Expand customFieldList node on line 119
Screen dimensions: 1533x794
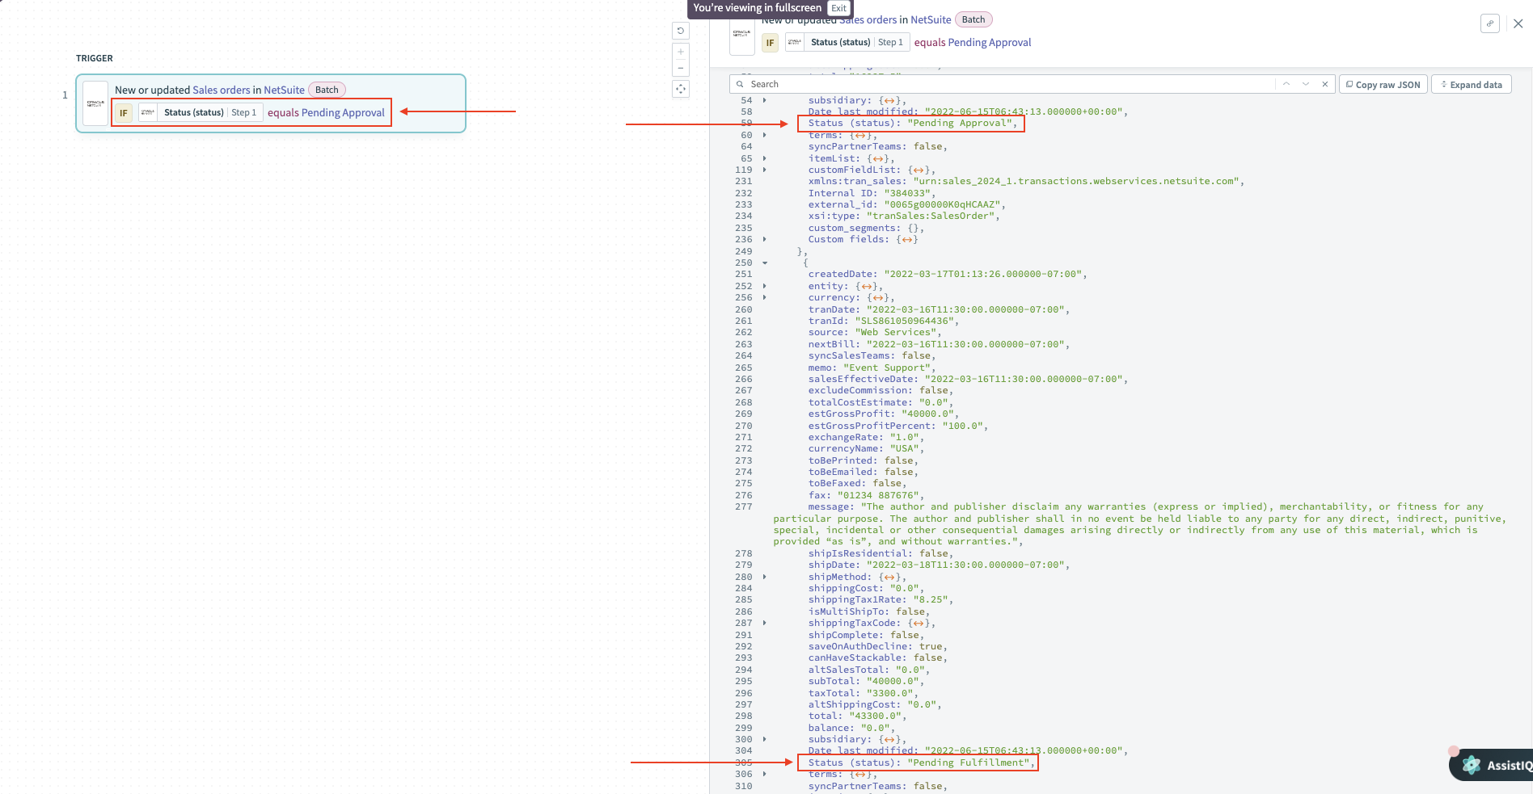click(x=764, y=170)
